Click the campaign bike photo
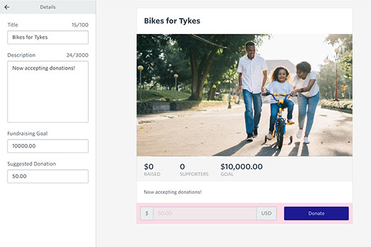Viewport: 371px width, 247px height. pos(244,94)
